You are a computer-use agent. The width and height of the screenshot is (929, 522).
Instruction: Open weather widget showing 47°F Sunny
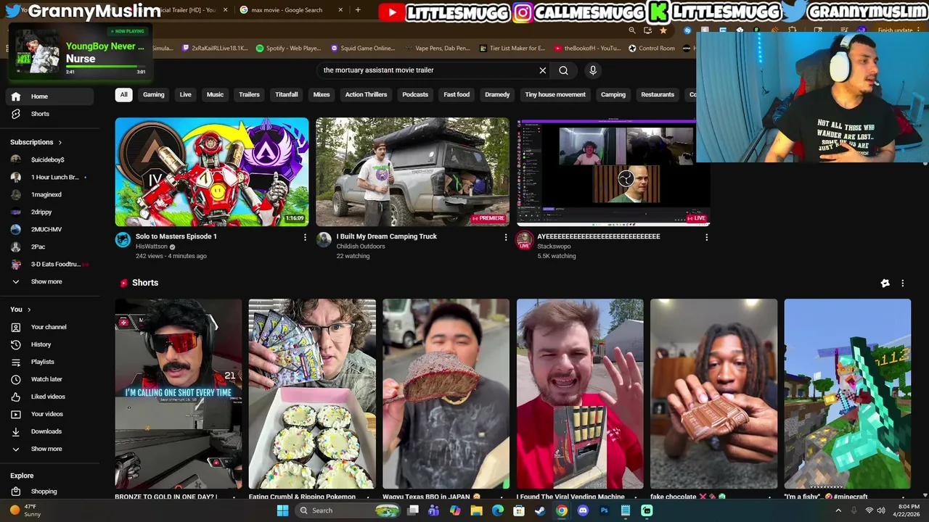[x=25, y=510]
